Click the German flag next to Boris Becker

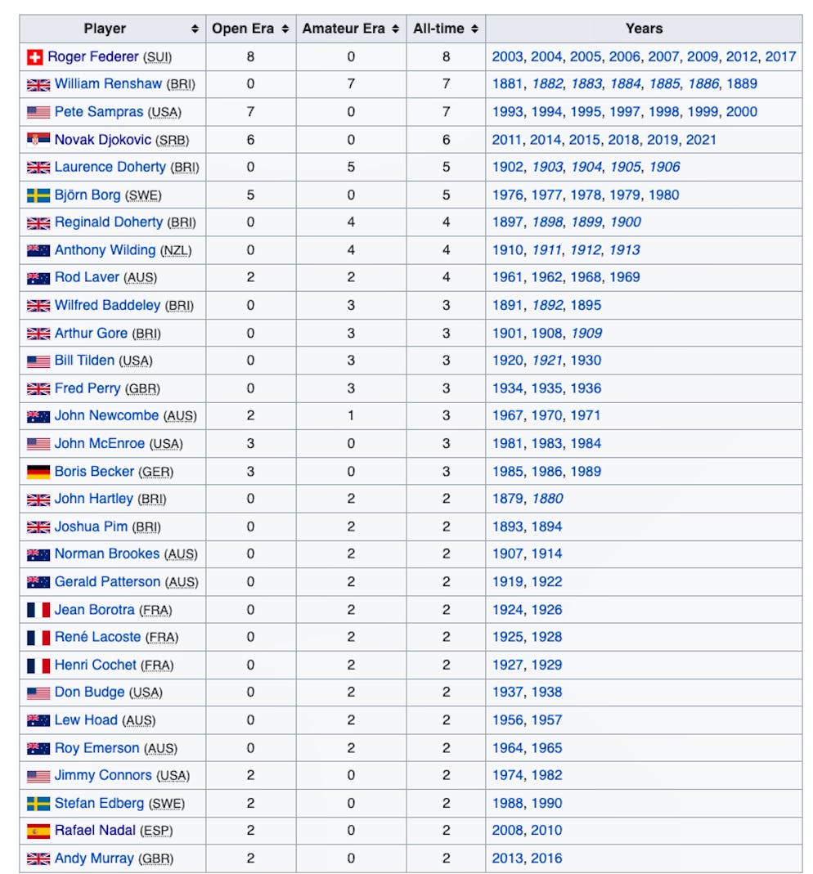click(x=38, y=472)
